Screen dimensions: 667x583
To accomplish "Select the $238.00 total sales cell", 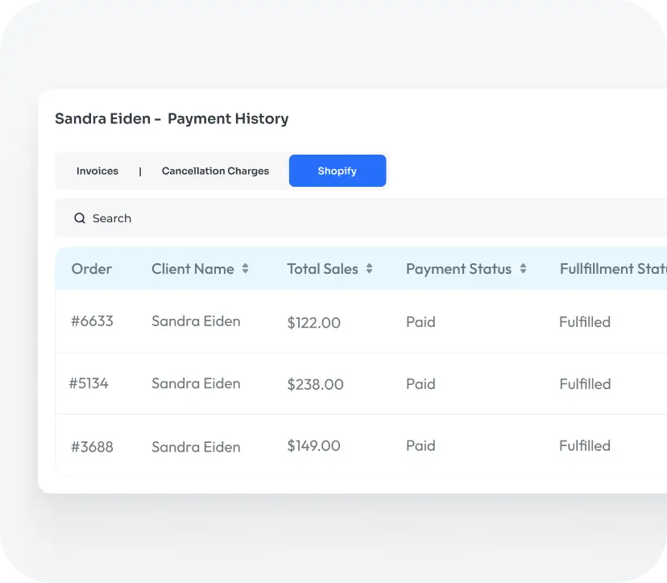I will point(315,385).
